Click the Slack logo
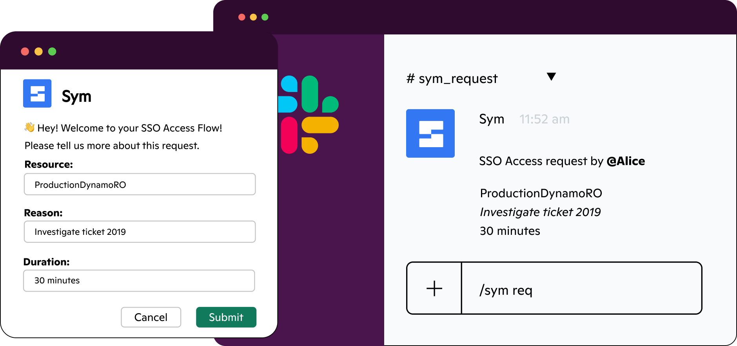Screen dimensions: 737x346 pos(308,115)
